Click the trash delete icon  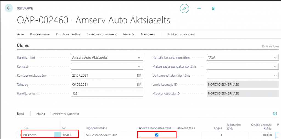pyautogui.click(x=214, y=9)
